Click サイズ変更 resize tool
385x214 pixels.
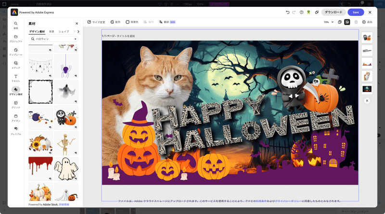[x=96, y=22]
